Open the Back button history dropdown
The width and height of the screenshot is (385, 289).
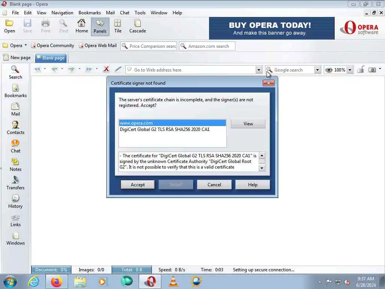pos(62,69)
